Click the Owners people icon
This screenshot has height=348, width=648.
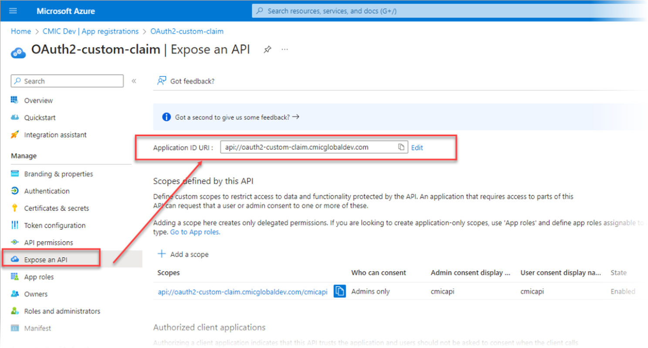click(x=15, y=294)
